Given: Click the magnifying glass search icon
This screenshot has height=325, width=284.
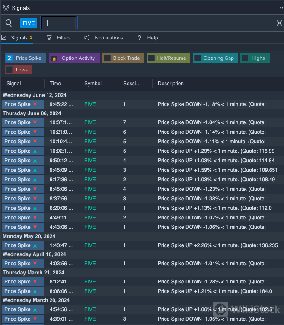Looking at the screenshot, I should pyautogui.click(x=9, y=23).
